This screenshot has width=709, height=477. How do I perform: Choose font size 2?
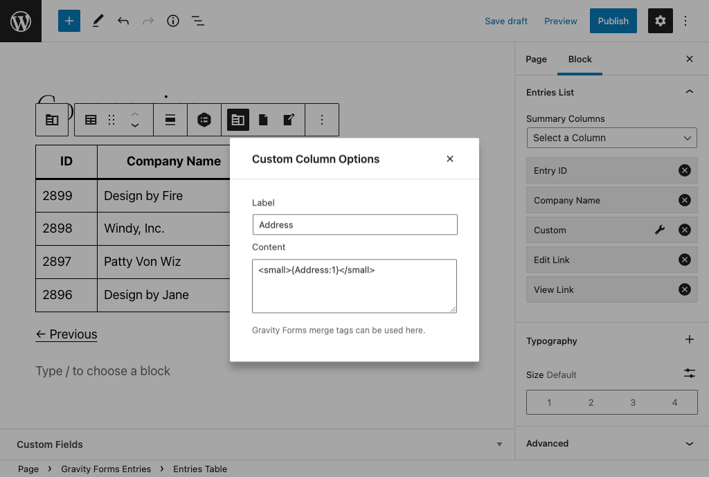click(x=591, y=402)
